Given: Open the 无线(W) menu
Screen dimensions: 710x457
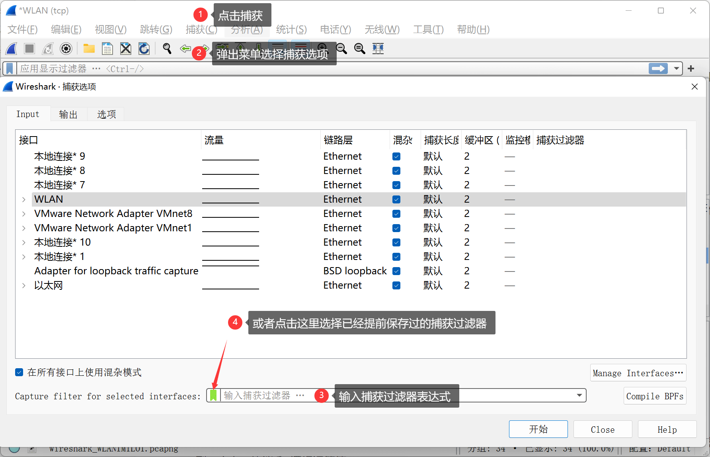Looking at the screenshot, I should 382,29.
